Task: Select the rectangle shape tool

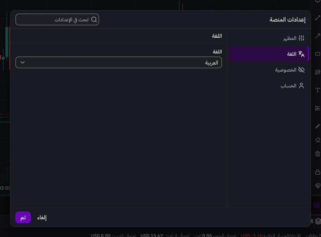Action: 317,54
